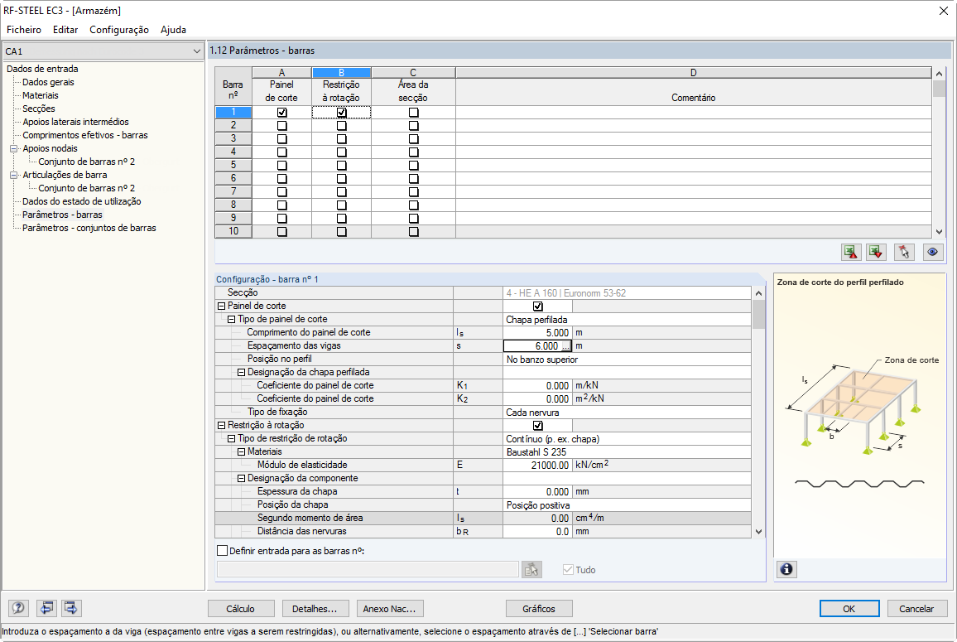Screen dimensions: 957x642
Task: Select Dados gerais in the tree
Action: [x=48, y=82]
